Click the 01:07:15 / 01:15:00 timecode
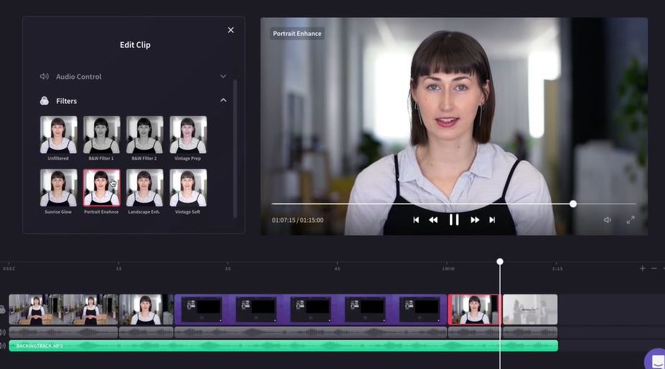Image resolution: width=665 pixels, height=369 pixels. (x=298, y=220)
